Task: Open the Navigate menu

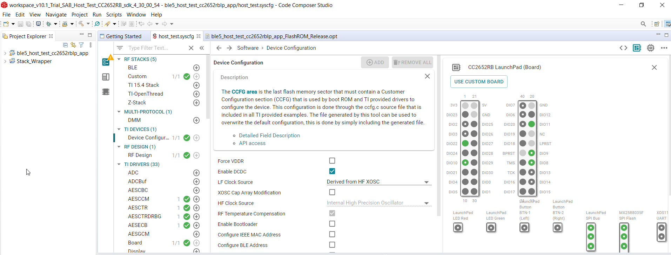Action: [56, 15]
